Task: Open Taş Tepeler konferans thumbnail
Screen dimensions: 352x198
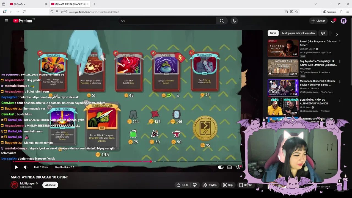Action: click(x=283, y=68)
